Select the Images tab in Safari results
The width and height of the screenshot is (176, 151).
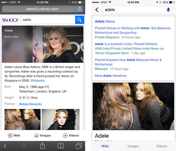(x=43, y=136)
